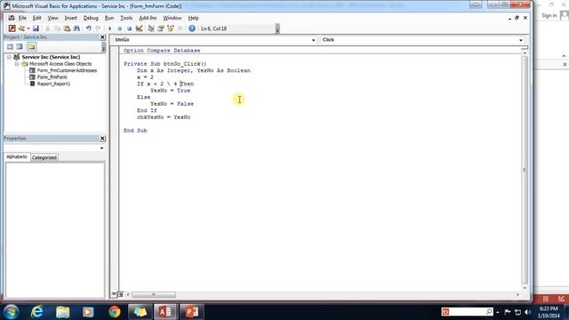Select Service Inc (Service Inc) project
Screen dimensions: 569x320
pyautogui.click(x=51, y=57)
